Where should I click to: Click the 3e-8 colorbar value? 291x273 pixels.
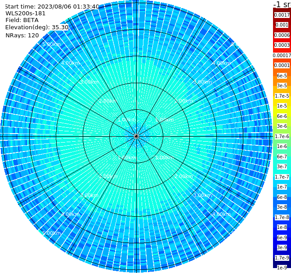coord(282,207)
